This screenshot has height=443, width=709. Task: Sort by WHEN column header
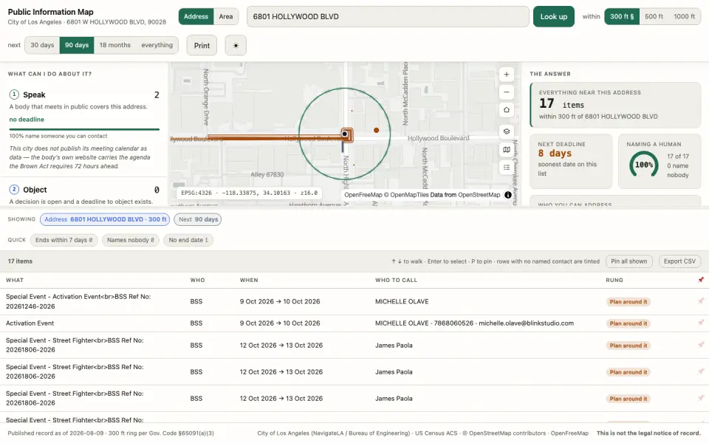[249, 281]
